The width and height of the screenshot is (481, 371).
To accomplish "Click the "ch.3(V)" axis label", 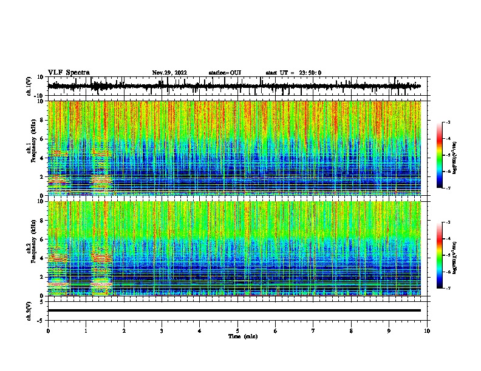I will click(29, 311).
